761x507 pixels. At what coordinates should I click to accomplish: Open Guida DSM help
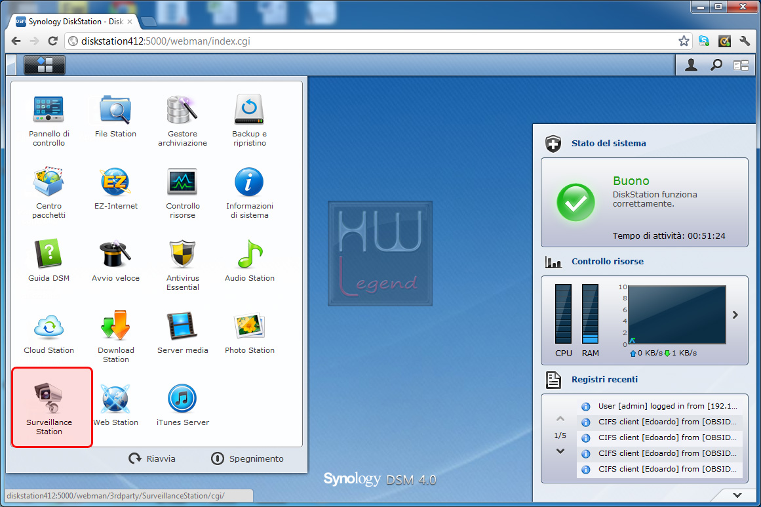click(49, 261)
